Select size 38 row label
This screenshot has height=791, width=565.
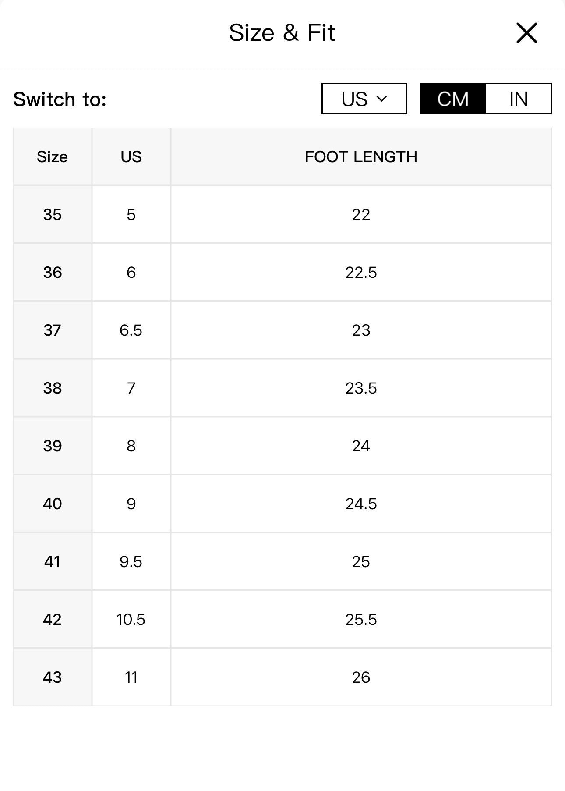pyautogui.click(x=52, y=388)
